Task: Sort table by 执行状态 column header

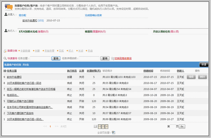Action: [x=72, y=71]
